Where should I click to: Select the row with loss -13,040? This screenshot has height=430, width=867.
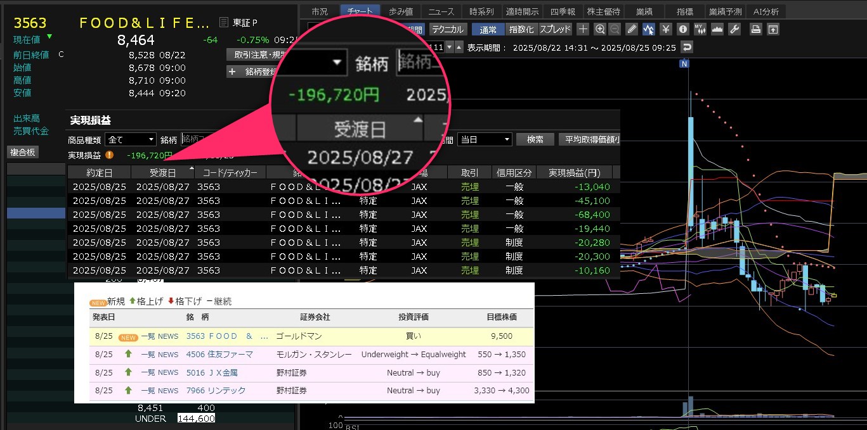click(343, 187)
